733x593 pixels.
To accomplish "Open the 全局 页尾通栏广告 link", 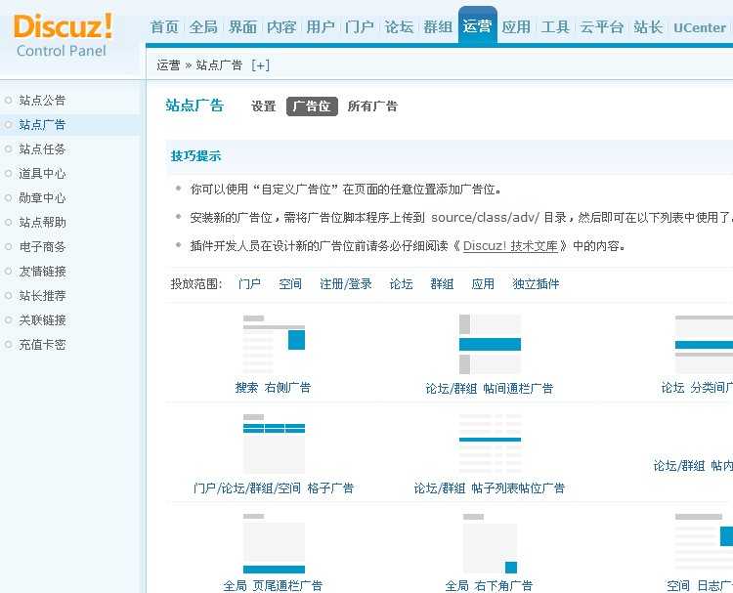I will pyautogui.click(x=273, y=585).
